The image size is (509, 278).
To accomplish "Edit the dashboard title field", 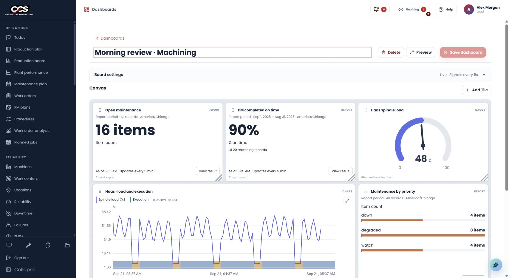I will click(x=233, y=52).
